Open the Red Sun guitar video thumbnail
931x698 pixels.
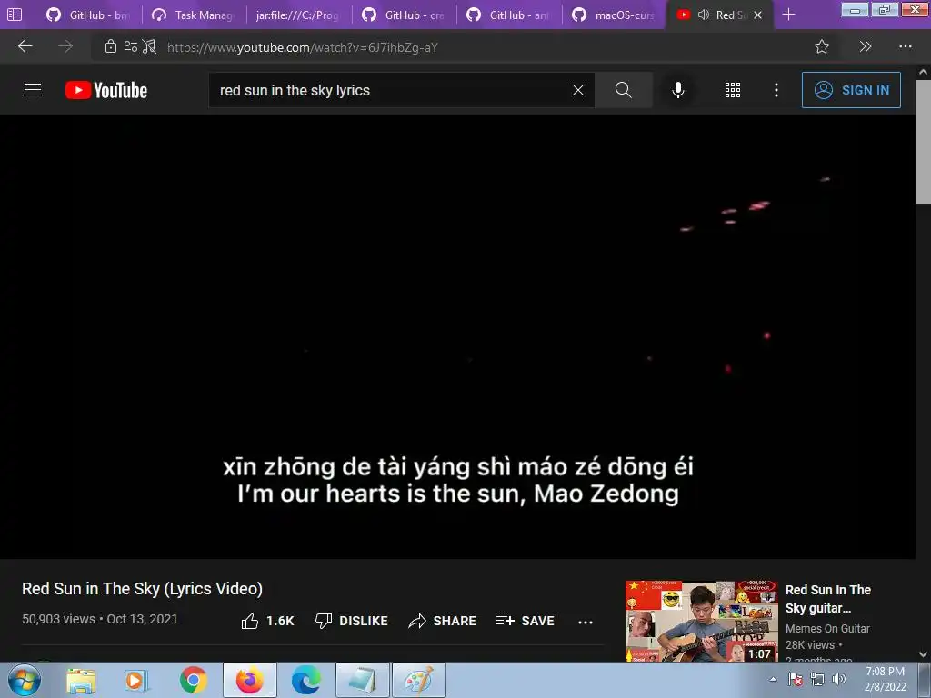tap(701, 621)
